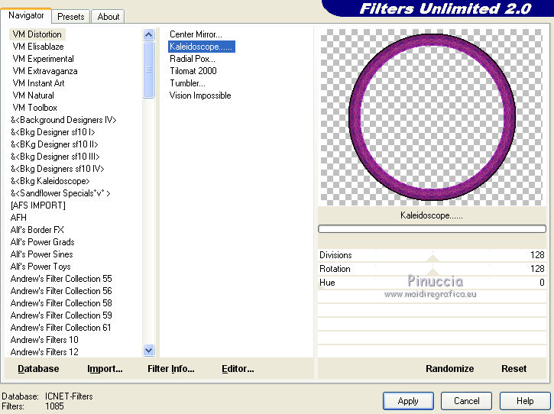Viewport: 554px width, 414px height.
Task: Reset the filter parameters
Action: [x=514, y=369]
